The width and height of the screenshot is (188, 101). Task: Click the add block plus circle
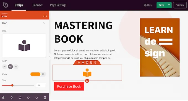tap(87, 81)
